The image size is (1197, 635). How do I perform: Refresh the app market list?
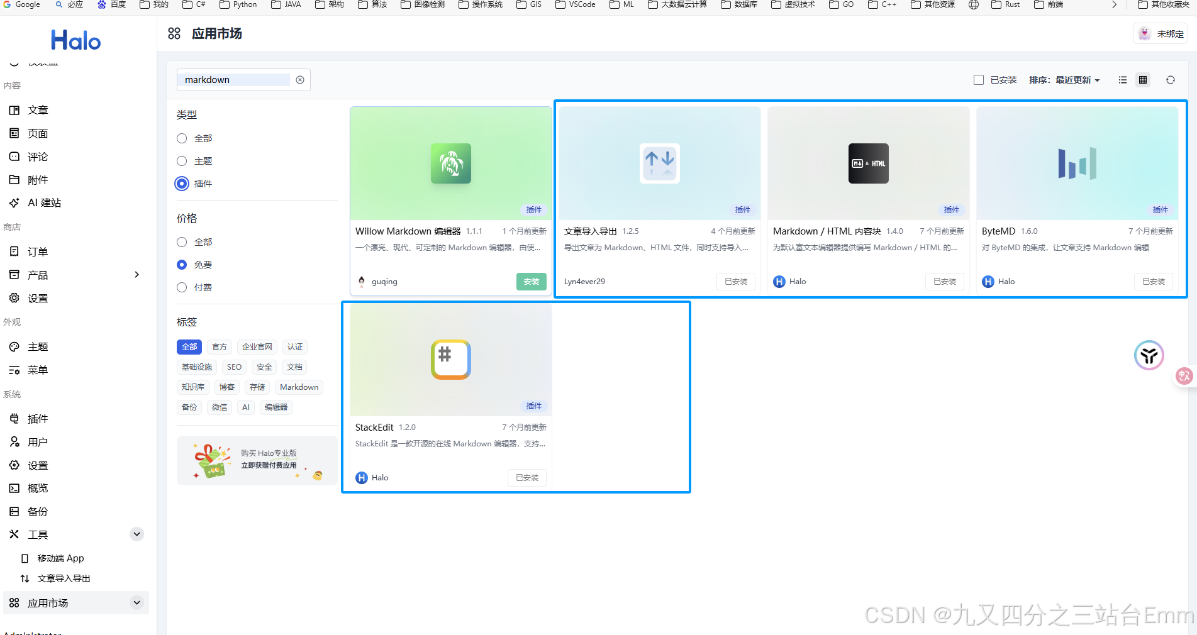coord(1171,80)
